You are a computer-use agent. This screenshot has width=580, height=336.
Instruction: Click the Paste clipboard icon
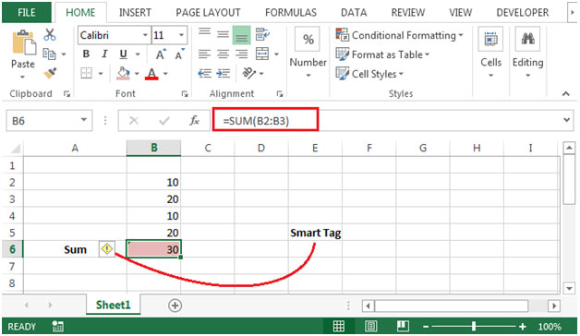click(x=24, y=42)
